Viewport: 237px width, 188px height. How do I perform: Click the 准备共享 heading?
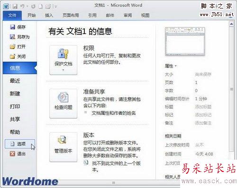pos(94,92)
